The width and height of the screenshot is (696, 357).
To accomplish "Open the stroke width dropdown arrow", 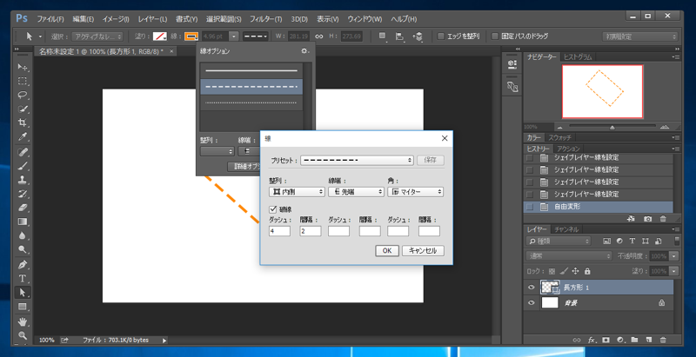I will [x=234, y=36].
